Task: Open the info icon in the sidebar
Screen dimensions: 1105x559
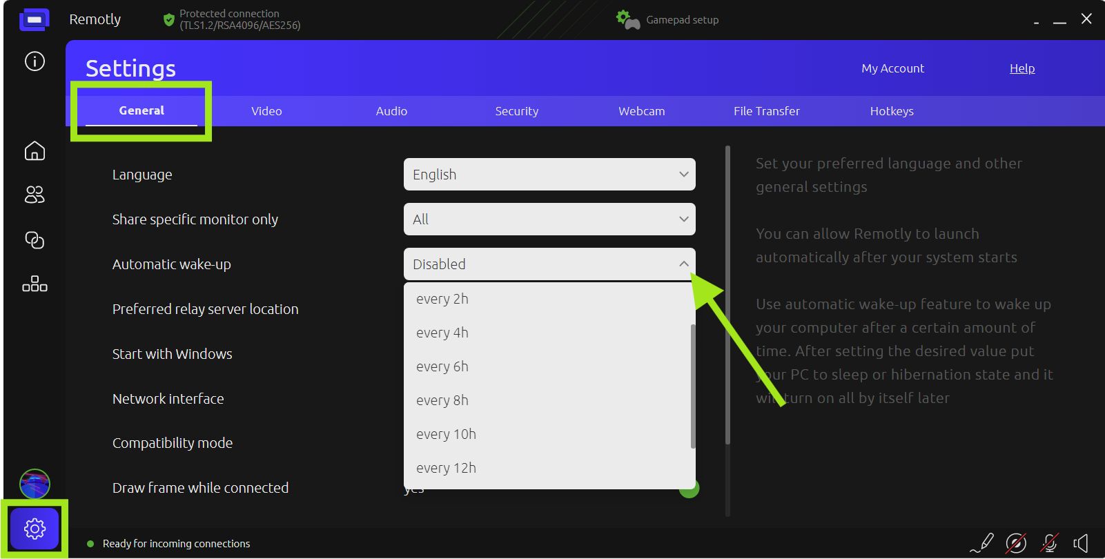Action: pos(35,61)
